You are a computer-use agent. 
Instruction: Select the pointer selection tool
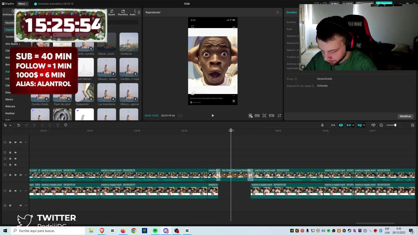[5, 125]
